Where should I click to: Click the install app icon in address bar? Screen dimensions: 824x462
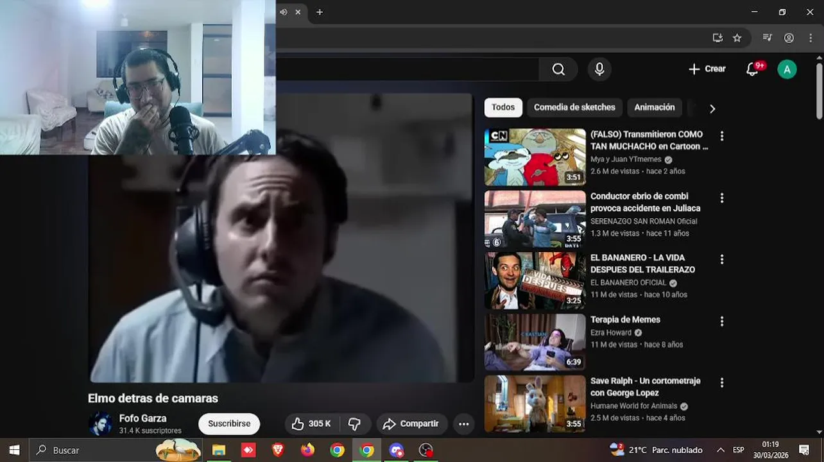(x=717, y=38)
